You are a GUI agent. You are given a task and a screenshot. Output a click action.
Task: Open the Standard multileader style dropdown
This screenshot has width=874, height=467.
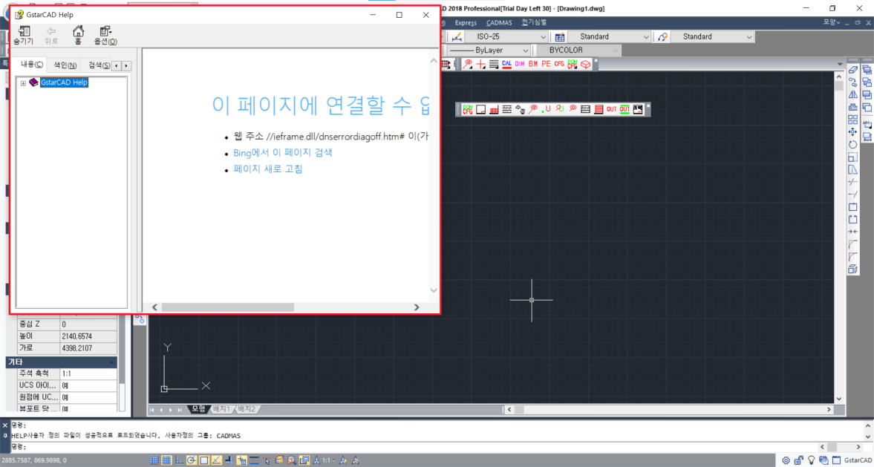tap(713, 36)
